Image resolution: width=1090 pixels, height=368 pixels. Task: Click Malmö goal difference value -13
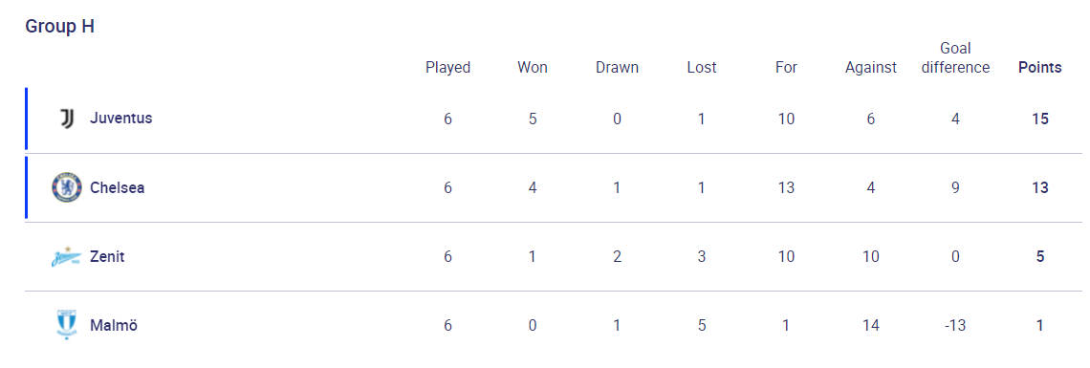(955, 325)
